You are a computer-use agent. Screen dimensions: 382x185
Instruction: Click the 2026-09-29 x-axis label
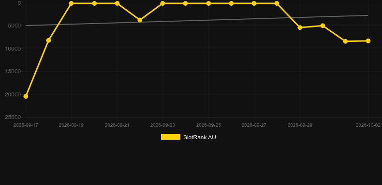click(300, 125)
